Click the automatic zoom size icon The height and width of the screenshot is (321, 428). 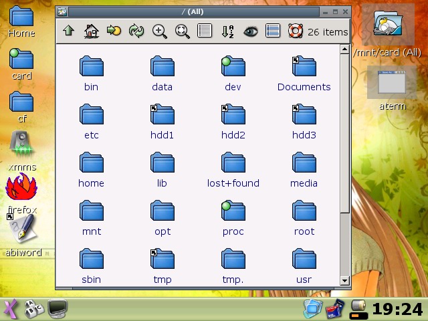pos(182,31)
